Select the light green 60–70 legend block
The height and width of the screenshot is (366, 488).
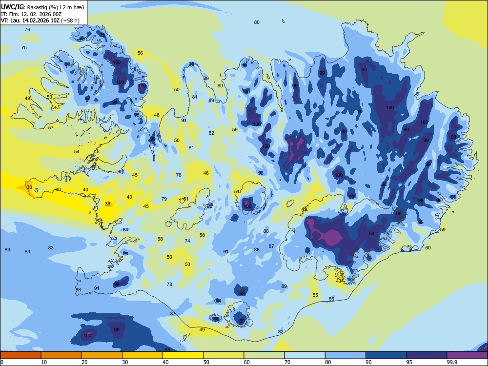264,355
